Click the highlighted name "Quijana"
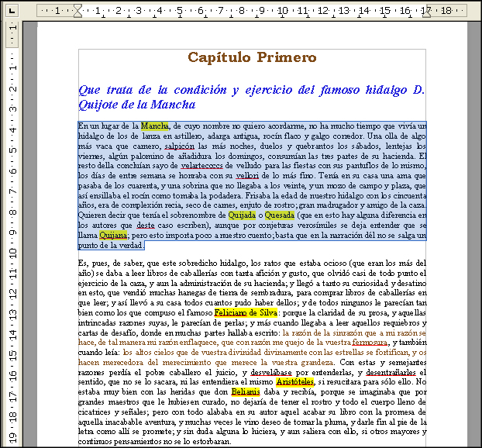The height and width of the screenshot is (448, 482). tap(113, 235)
